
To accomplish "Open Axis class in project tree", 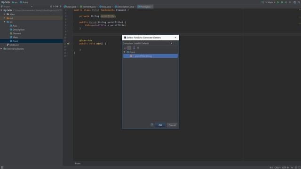I will click(15, 26).
